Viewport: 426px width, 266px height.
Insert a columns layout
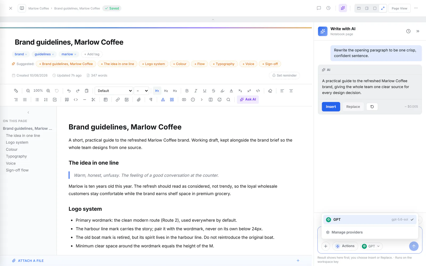(211, 99)
